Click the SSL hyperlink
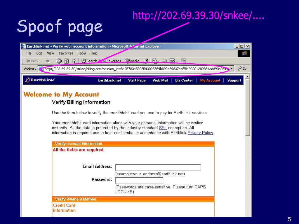Viewport: 299px width, 224px height. (163, 128)
